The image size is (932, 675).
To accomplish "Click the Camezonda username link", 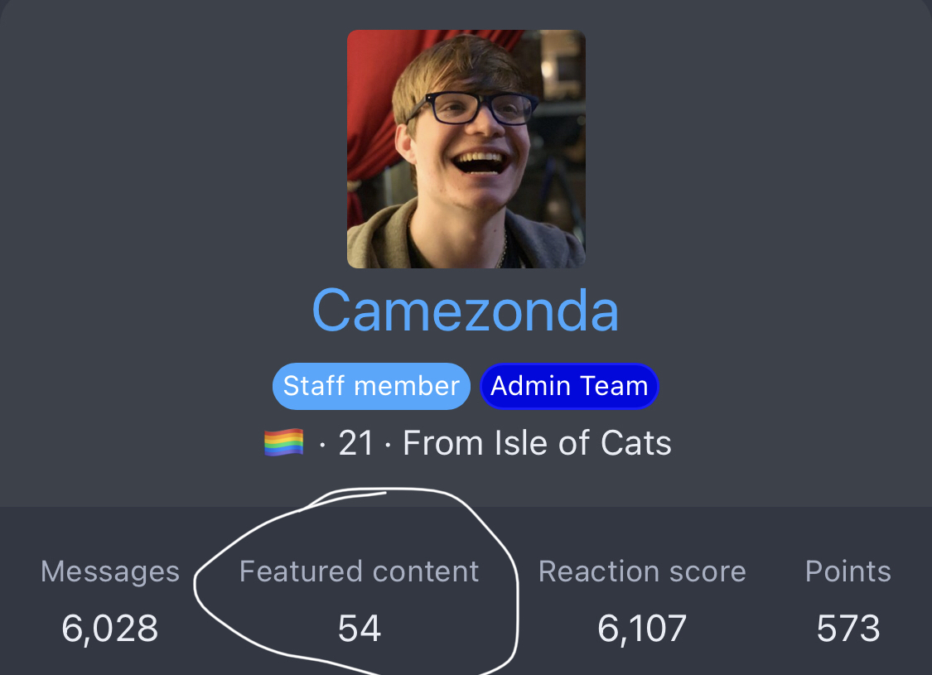I will coord(466,311).
